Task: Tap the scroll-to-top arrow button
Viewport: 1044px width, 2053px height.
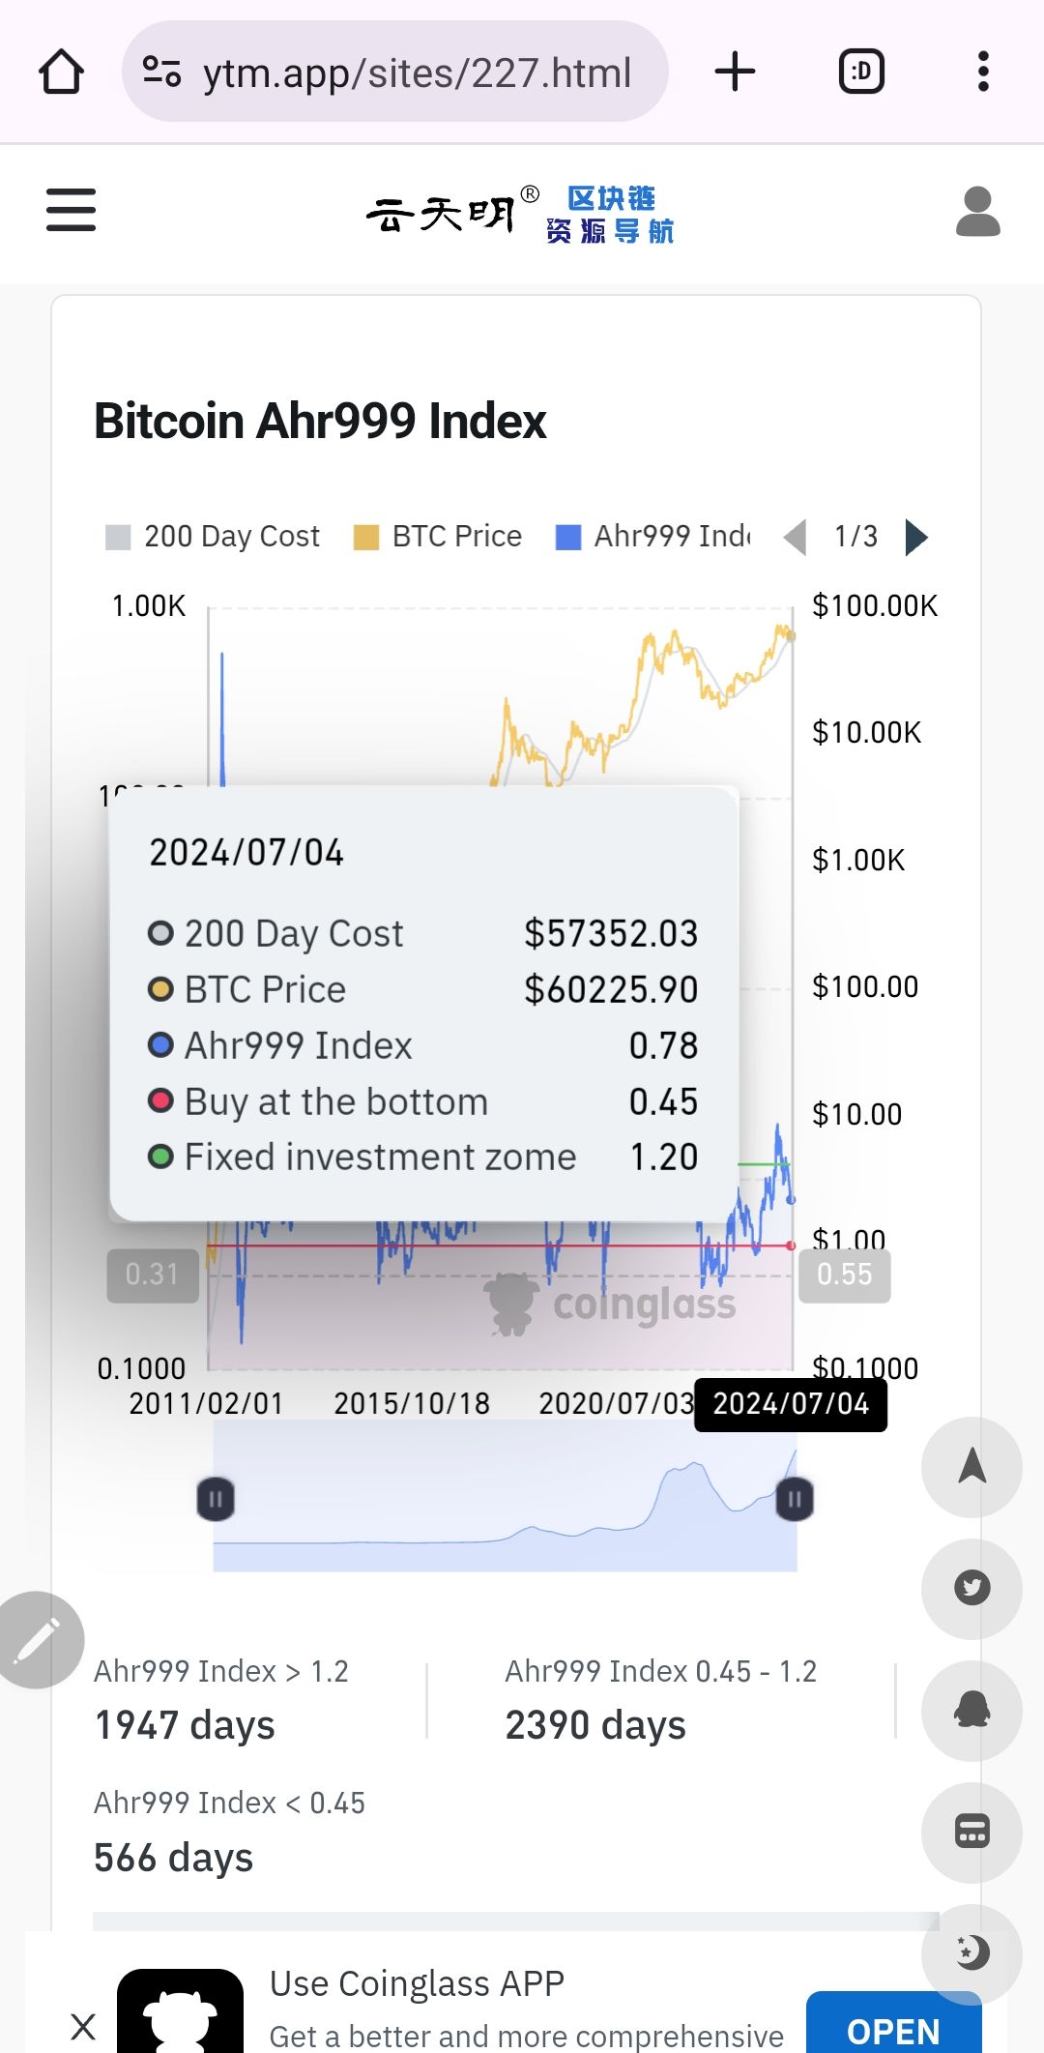Action: (x=971, y=1467)
